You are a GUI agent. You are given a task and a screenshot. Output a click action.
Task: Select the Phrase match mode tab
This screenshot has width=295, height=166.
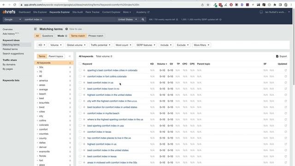96,36
